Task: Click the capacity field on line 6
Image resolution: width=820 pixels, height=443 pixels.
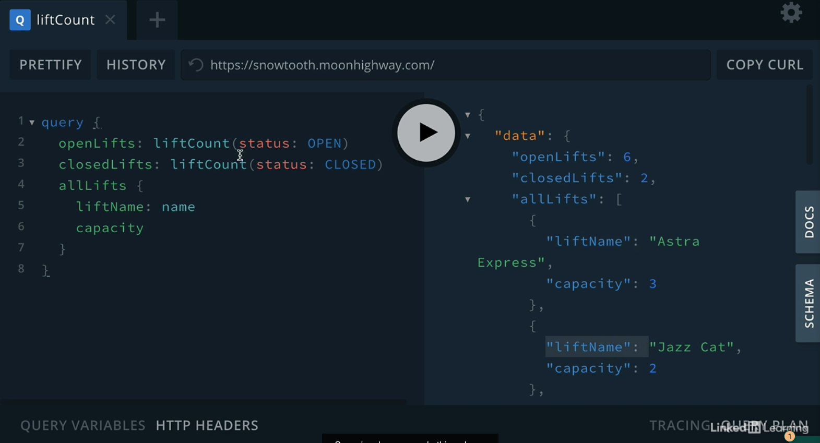Action: coord(110,228)
